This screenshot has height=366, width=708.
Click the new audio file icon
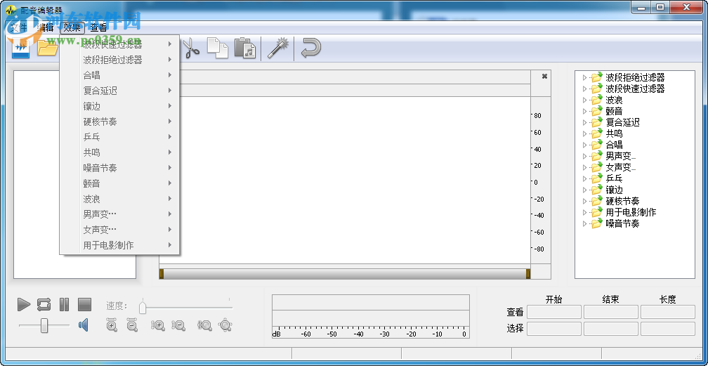point(21,48)
